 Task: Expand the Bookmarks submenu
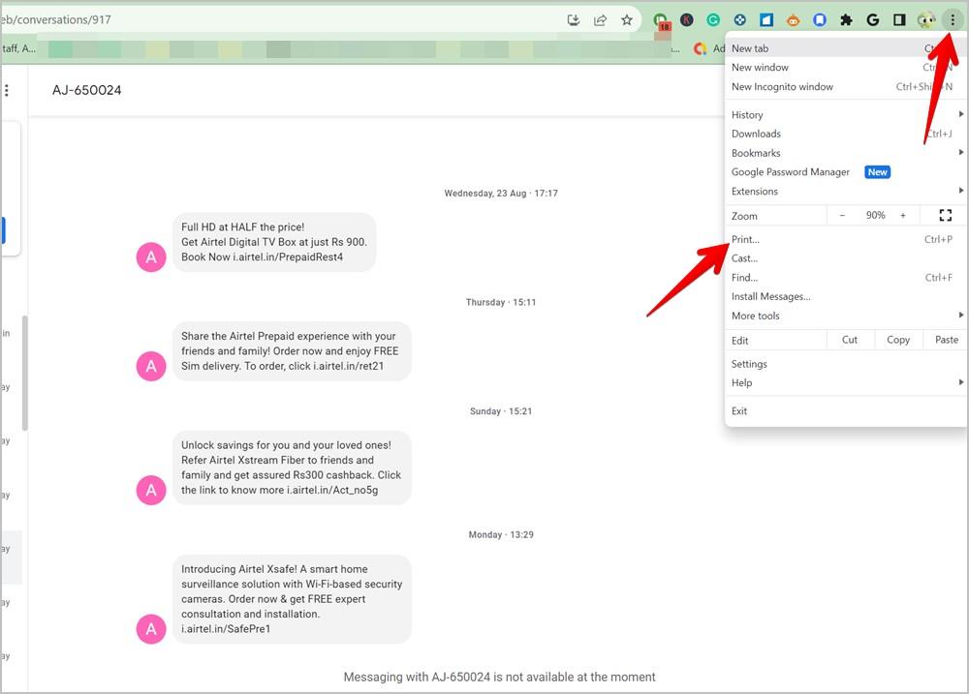pos(846,153)
